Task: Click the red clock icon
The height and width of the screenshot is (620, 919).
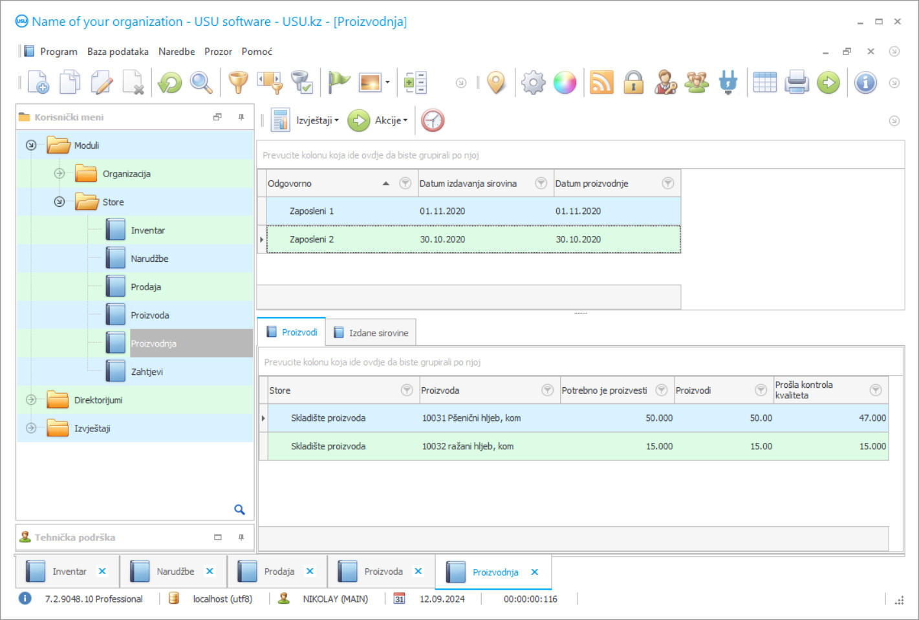Action: tap(433, 120)
